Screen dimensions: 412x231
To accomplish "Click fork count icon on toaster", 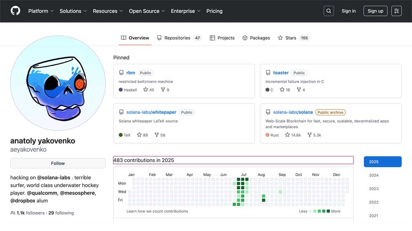I will click(x=299, y=90).
